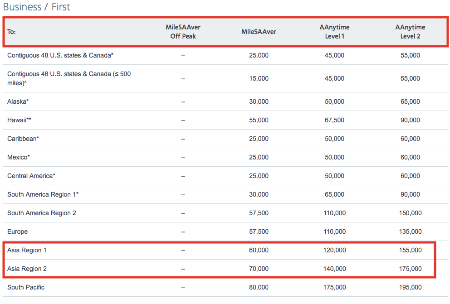Select 'Contiguous 48 U.S. states & Canada*' row label
450x304 pixels.
click(60, 55)
